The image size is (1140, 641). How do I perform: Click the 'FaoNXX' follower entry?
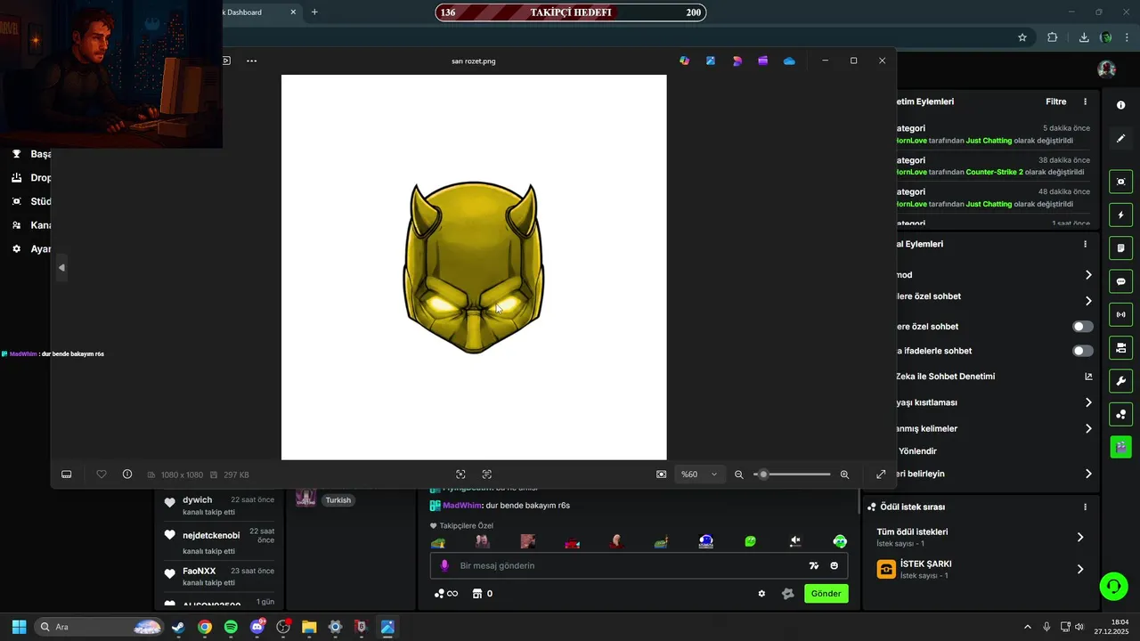point(219,576)
